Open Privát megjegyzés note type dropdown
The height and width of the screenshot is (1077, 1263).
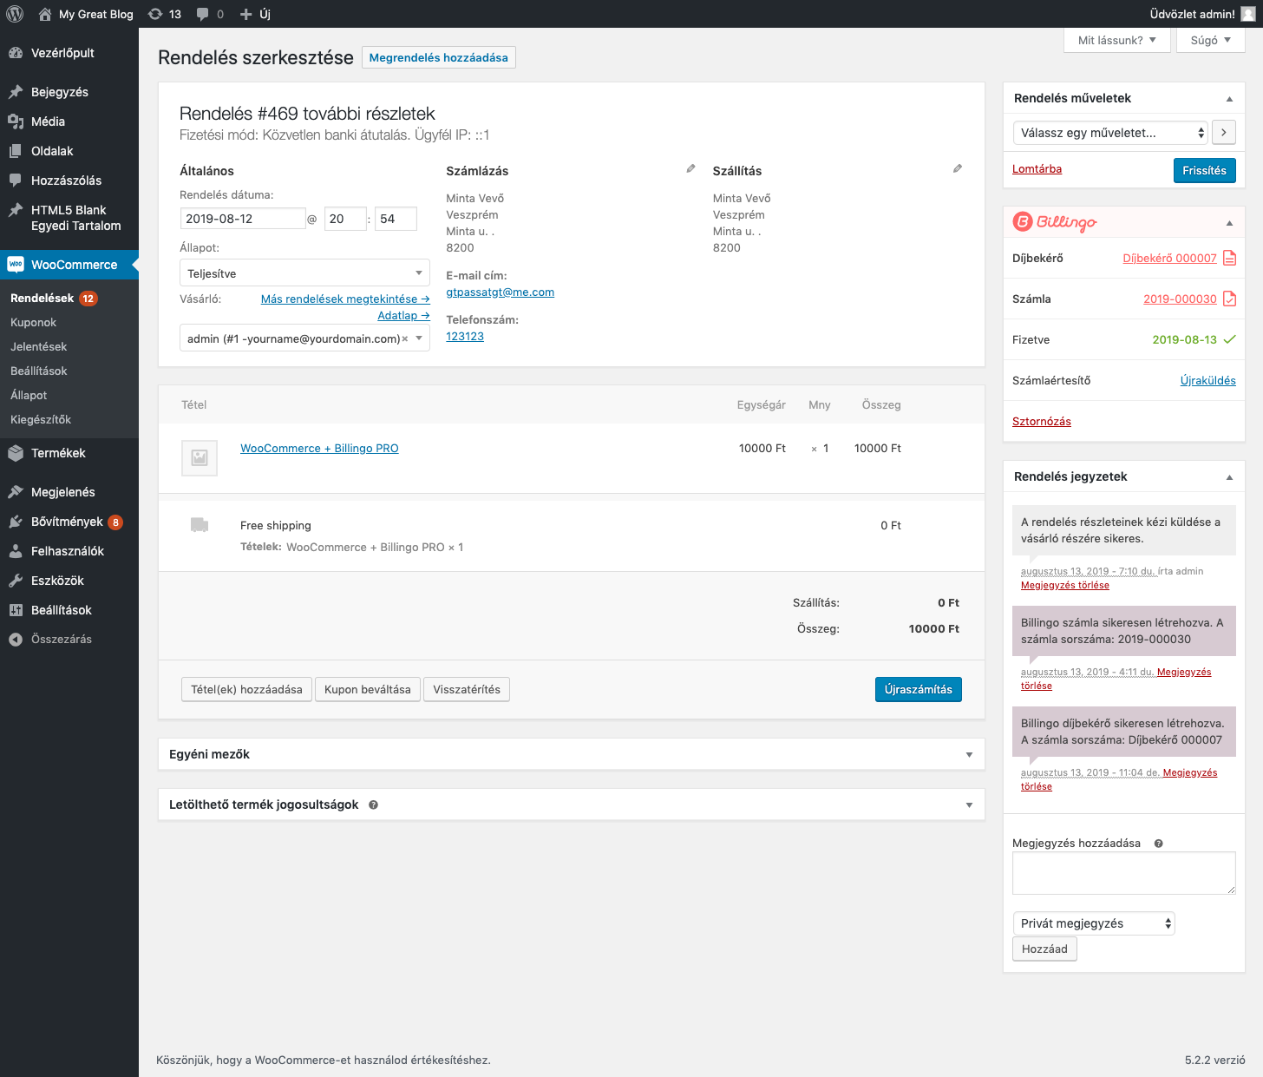pos(1094,923)
